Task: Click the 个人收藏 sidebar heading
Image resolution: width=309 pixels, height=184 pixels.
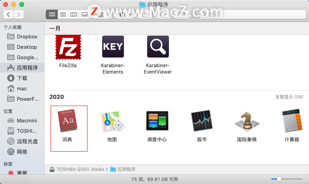Action: tap(12, 27)
